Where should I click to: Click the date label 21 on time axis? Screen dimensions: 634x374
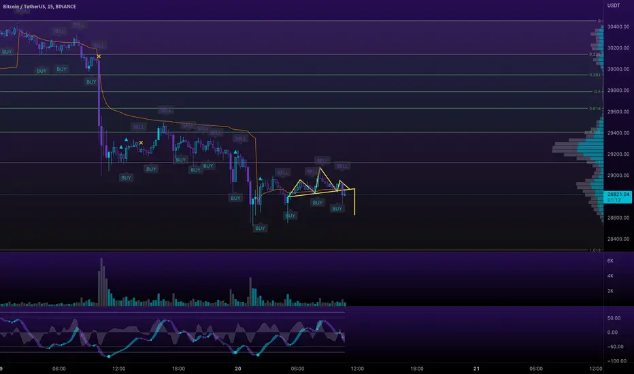tap(476, 369)
